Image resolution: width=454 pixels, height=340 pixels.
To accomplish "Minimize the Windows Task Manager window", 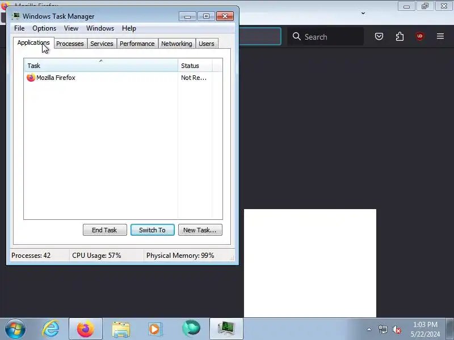I will pyautogui.click(x=188, y=16).
